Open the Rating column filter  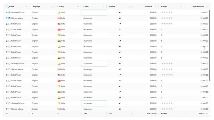[181, 7]
